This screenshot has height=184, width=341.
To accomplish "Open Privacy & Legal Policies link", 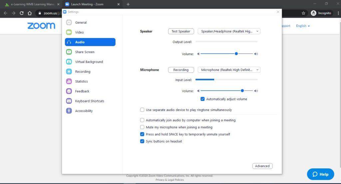I will click(170, 180).
